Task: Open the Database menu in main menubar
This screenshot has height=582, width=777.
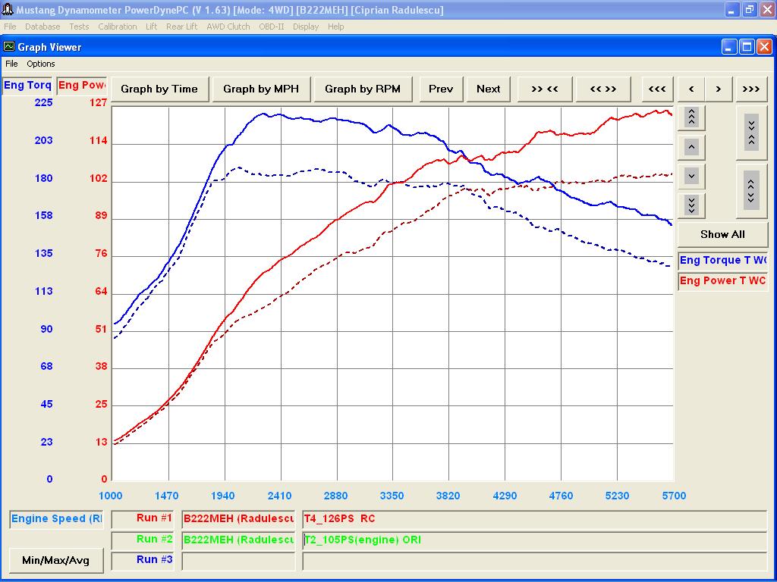Action: (x=42, y=27)
